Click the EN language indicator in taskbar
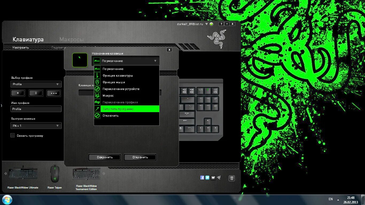365x205 pixels. [331, 199]
